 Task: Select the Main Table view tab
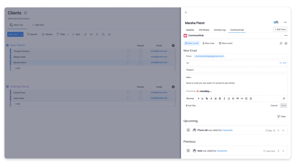point(17,25)
